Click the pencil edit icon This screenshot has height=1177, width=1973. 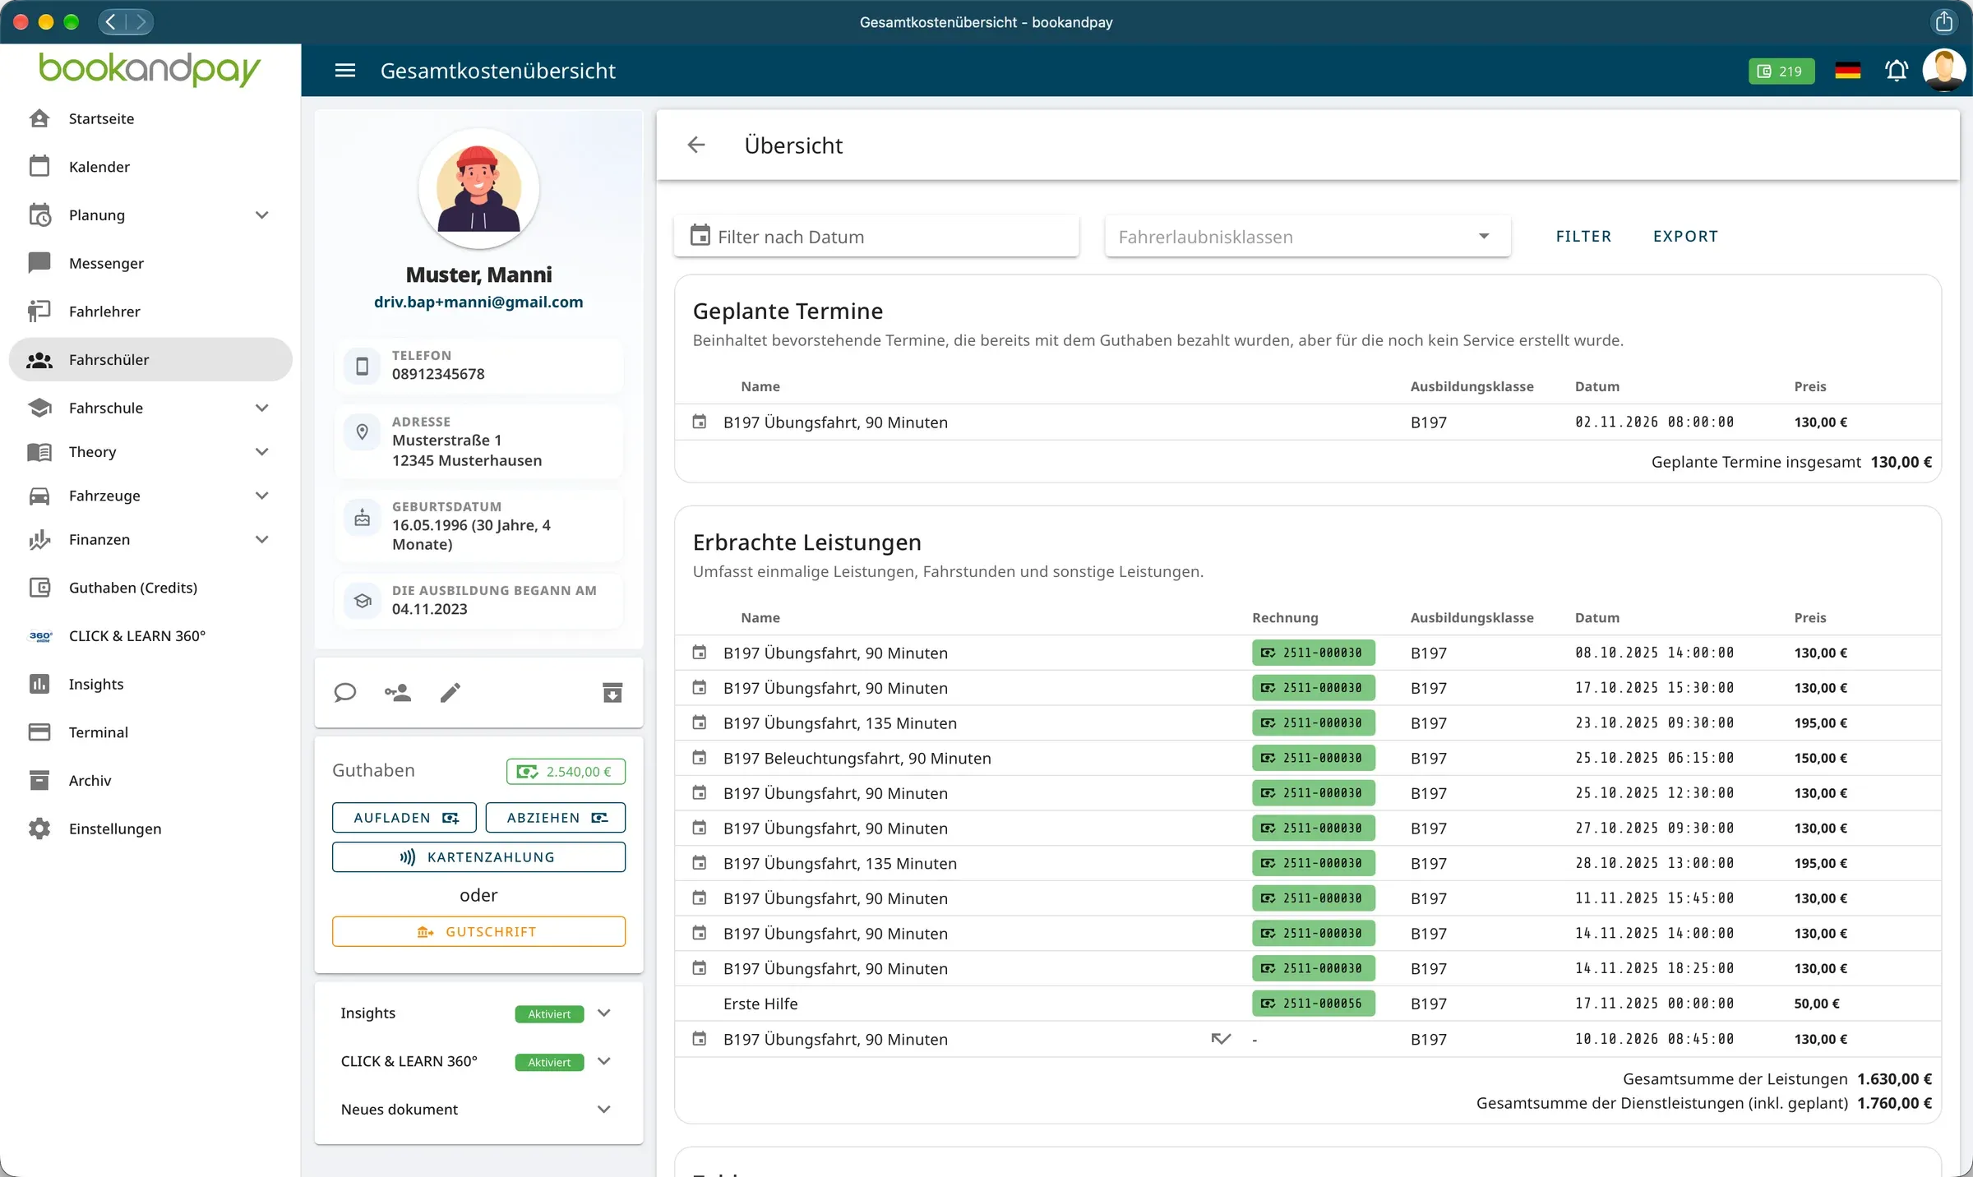coord(451,693)
